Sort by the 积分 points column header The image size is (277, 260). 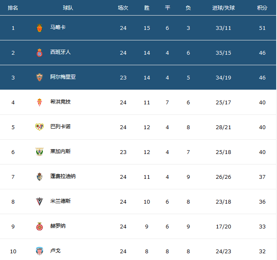coord(262,8)
